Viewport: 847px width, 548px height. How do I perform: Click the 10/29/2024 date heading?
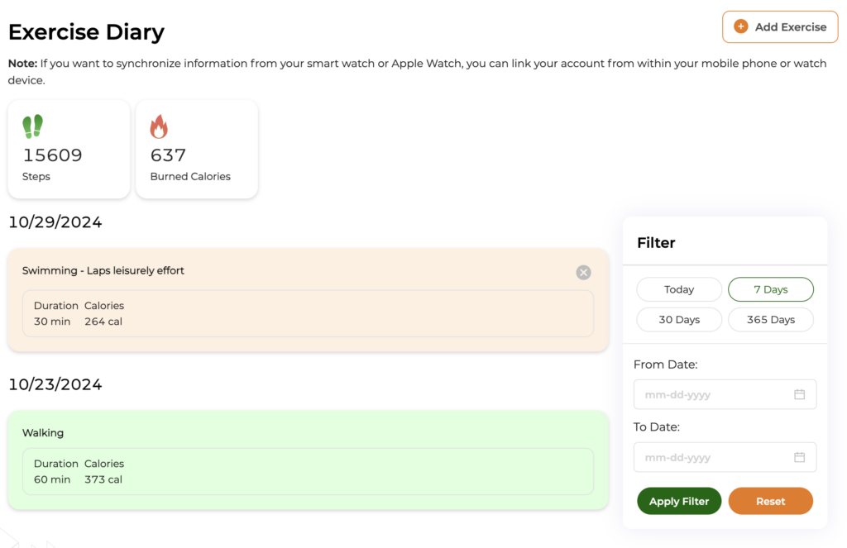point(55,222)
